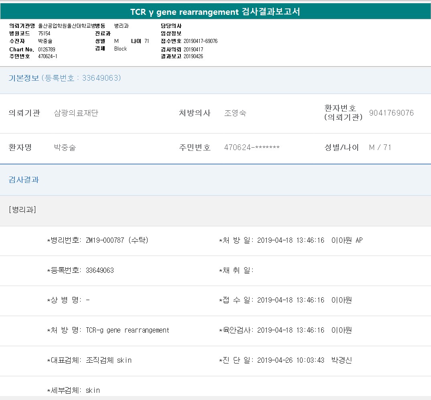
Task: Click 등록번호 value 33649063 in pathology details
Action: pos(99,270)
